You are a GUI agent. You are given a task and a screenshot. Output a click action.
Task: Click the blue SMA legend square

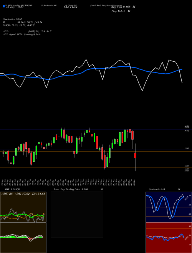[4, 7]
